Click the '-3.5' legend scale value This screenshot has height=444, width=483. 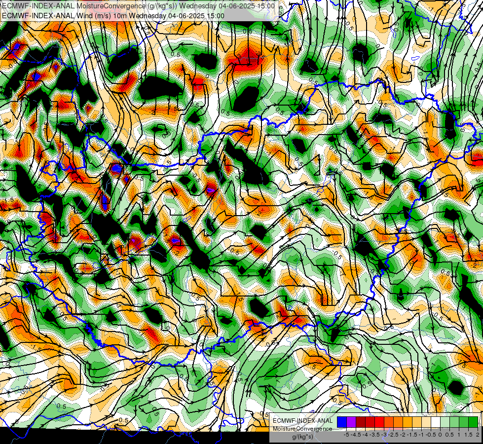[375, 435]
